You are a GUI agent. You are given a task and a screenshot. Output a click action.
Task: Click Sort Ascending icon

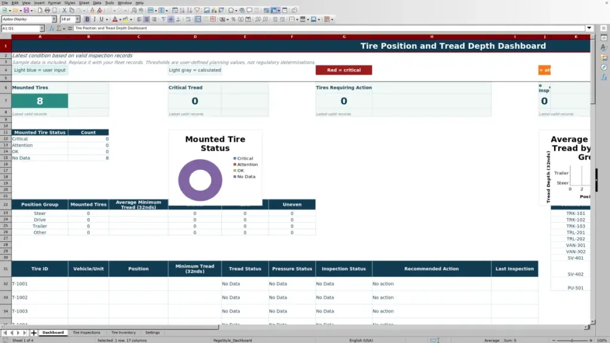pos(182,10)
